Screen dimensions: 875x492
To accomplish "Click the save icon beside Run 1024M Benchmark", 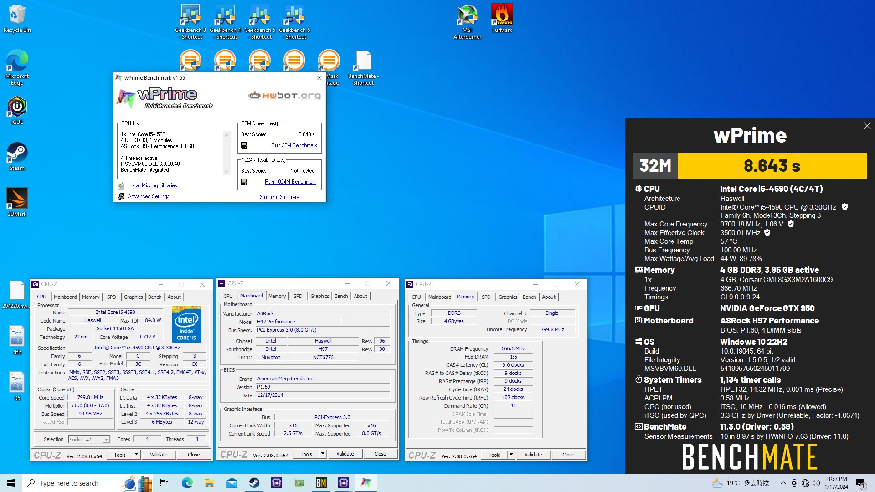I will [x=244, y=182].
